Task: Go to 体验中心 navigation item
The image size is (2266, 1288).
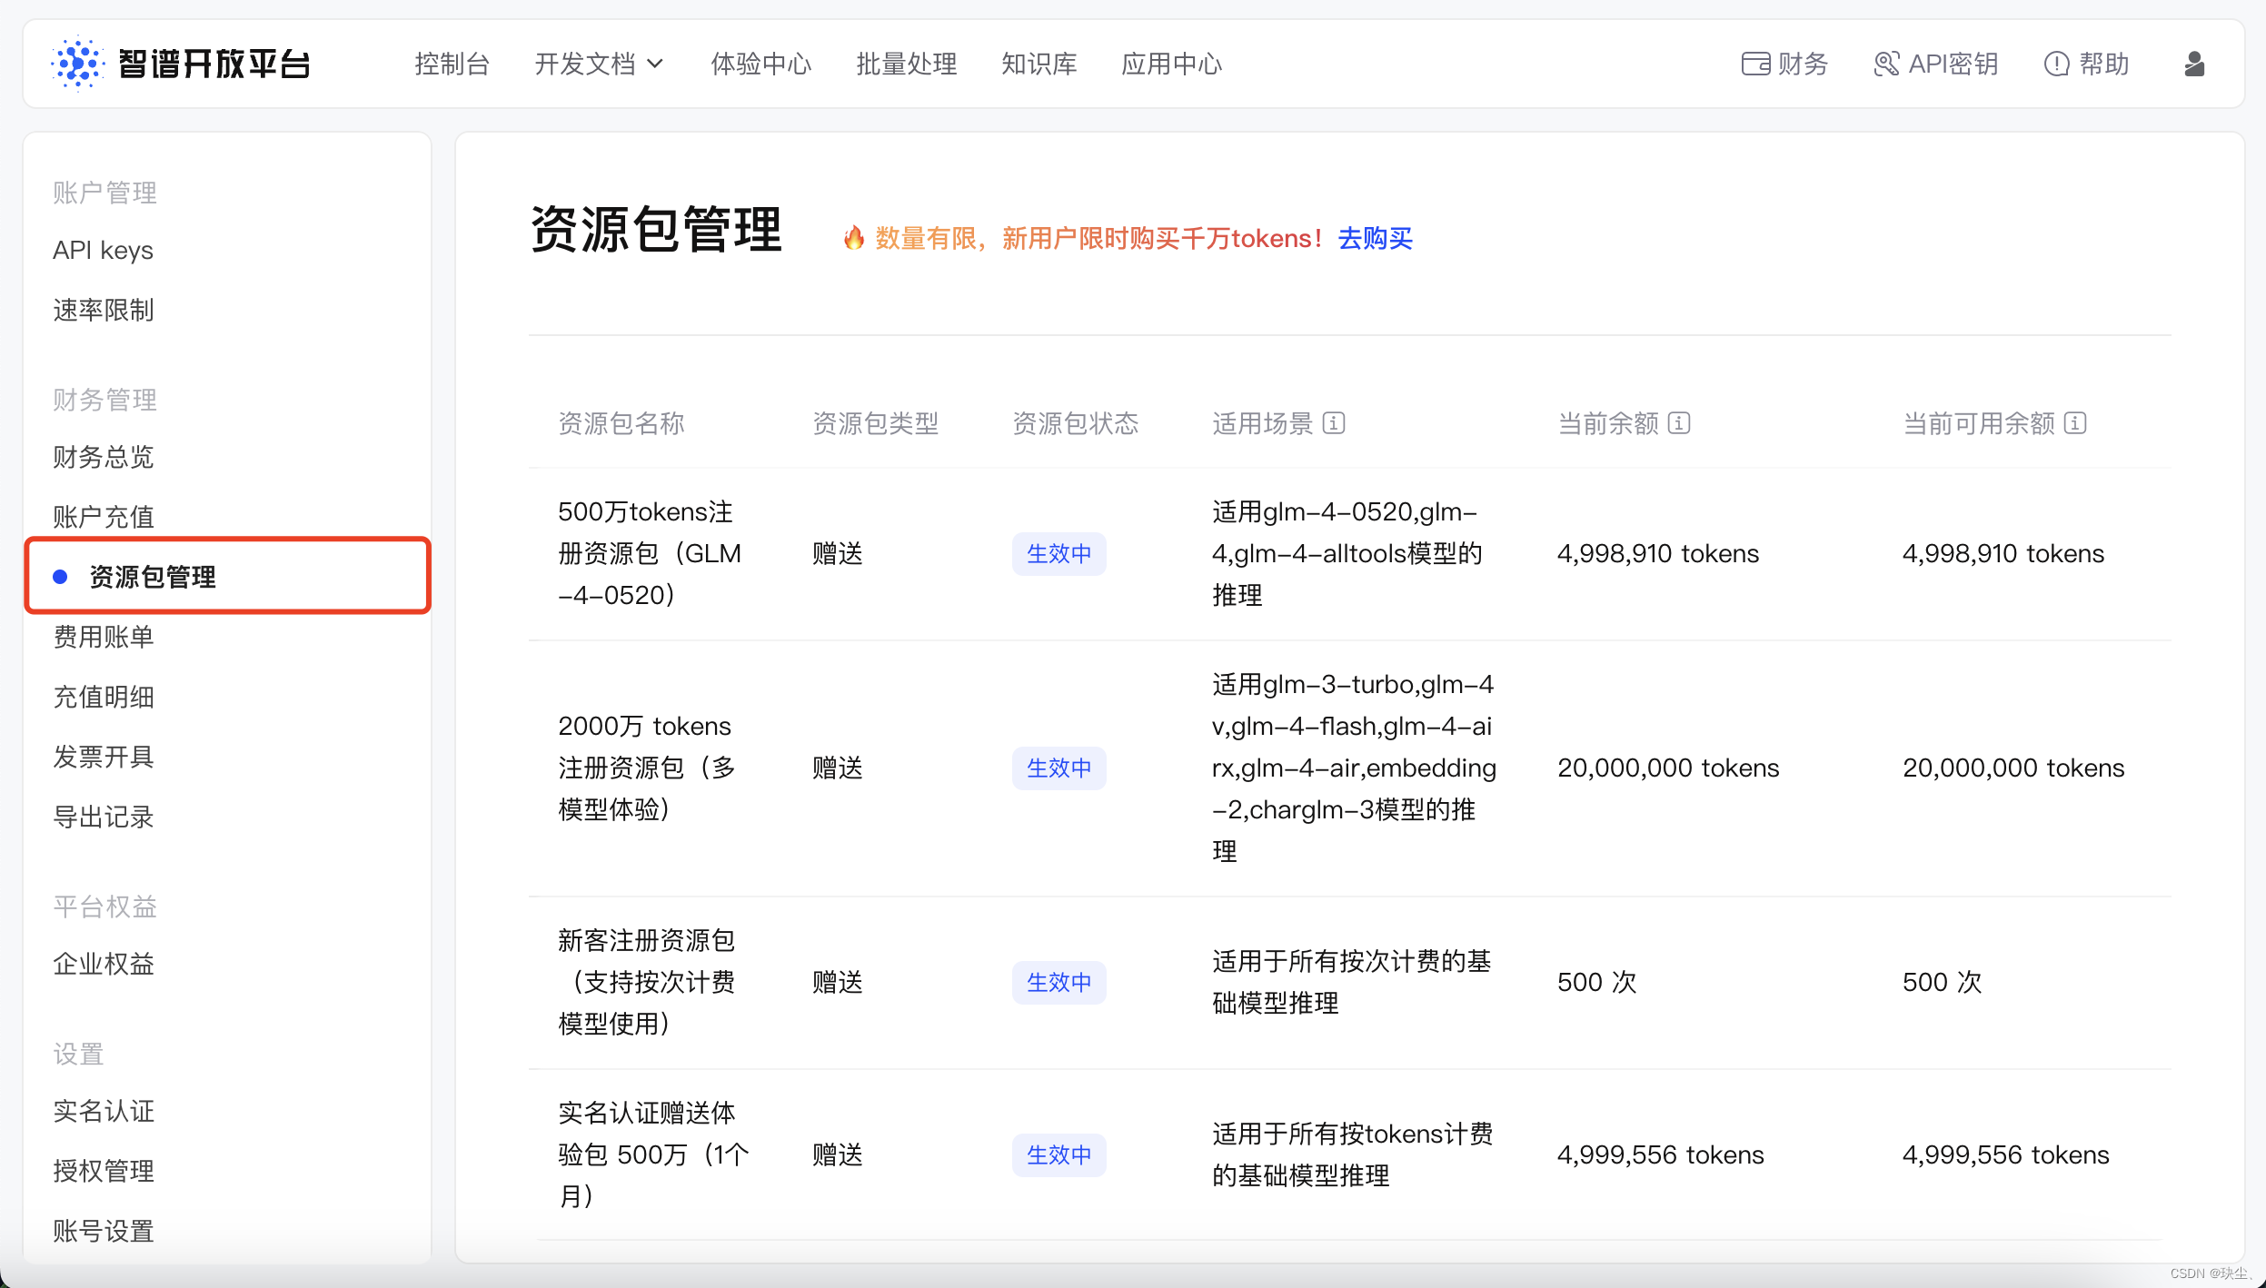Action: 760,64
